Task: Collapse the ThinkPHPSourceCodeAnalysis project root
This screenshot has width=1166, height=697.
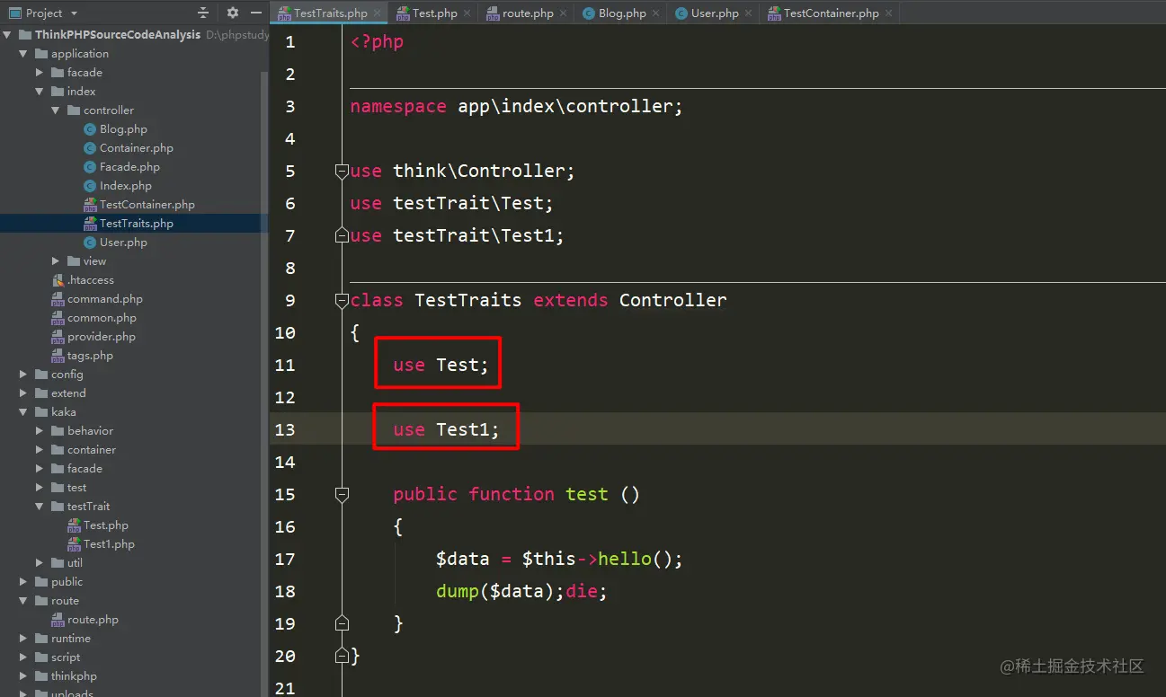Action: point(7,35)
